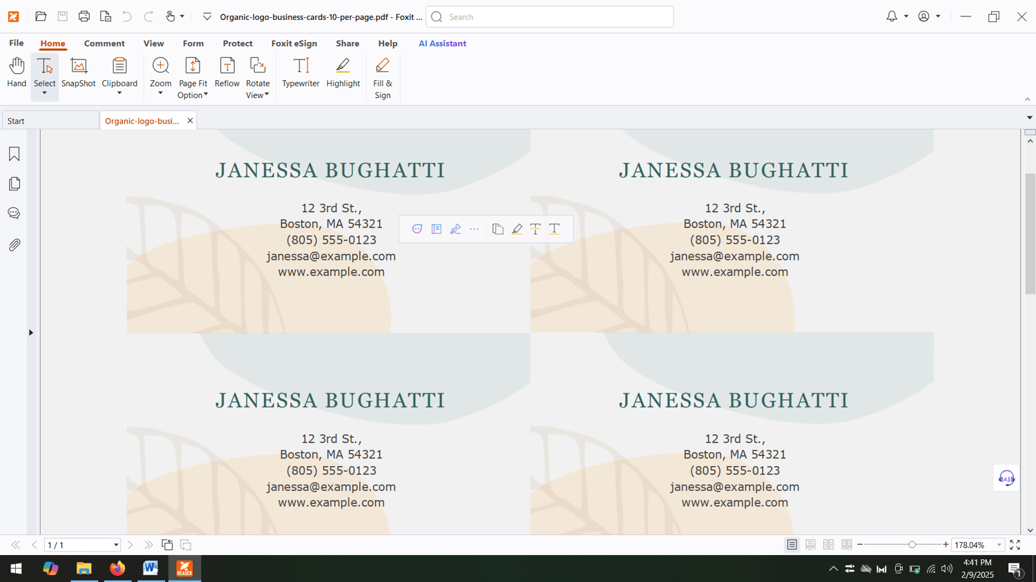Switch to facing pages view
This screenshot has height=582, width=1036.
point(828,545)
